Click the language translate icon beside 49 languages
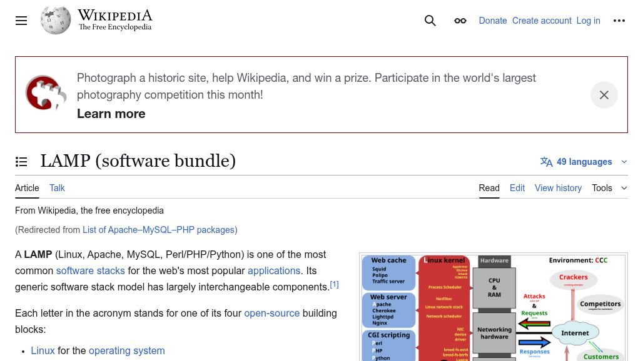Viewport: 643px width, 361px height. [547, 162]
